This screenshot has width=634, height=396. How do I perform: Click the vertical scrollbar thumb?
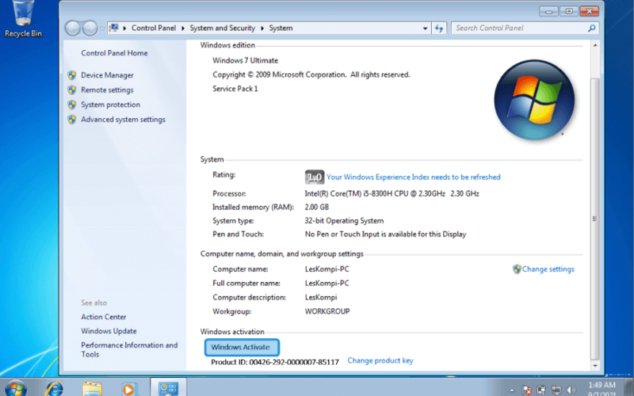click(x=595, y=219)
